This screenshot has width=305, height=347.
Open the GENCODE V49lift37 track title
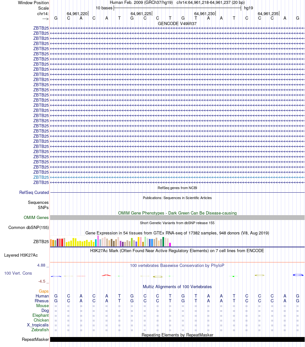coord(177,24)
